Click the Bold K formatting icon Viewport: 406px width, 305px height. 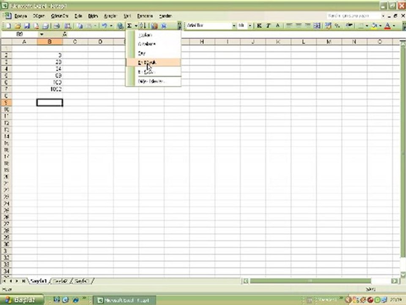point(259,25)
